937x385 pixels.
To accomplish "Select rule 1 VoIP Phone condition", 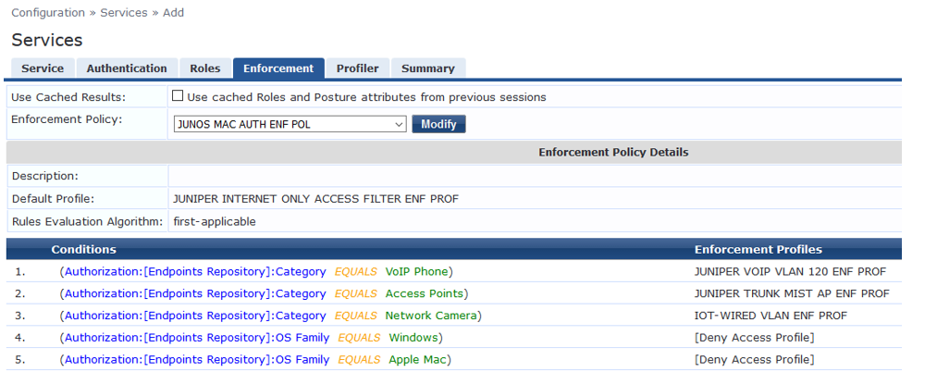I will tap(256, 271).
